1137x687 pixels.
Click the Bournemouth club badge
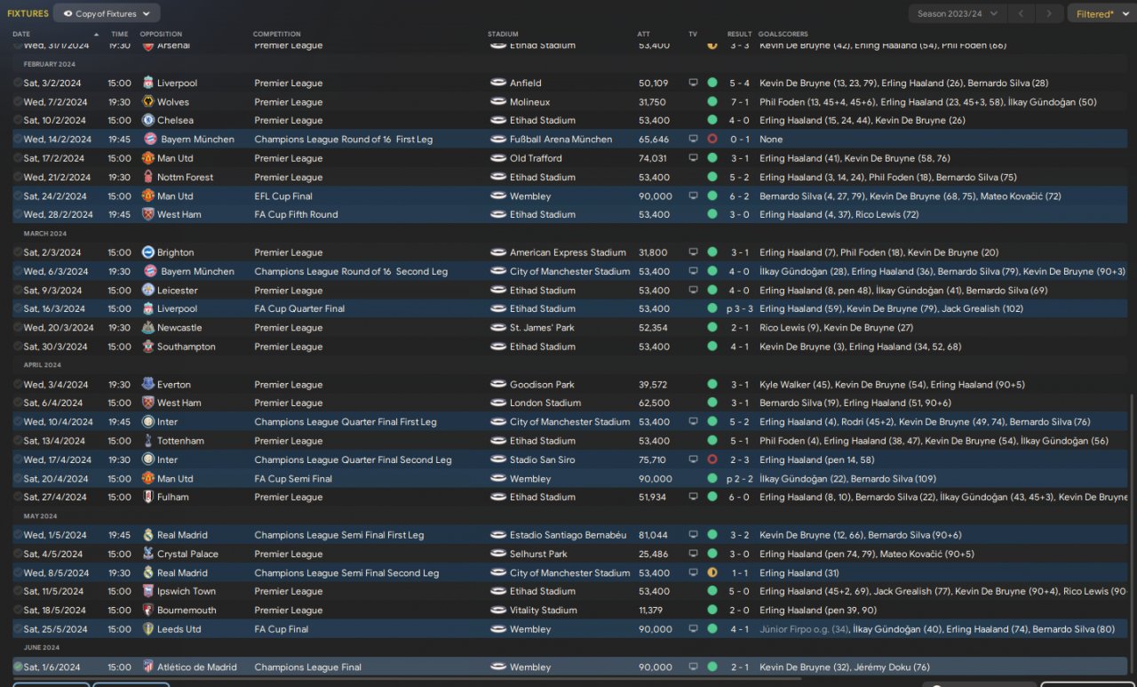pyautogui.click(x=148, y=611)
